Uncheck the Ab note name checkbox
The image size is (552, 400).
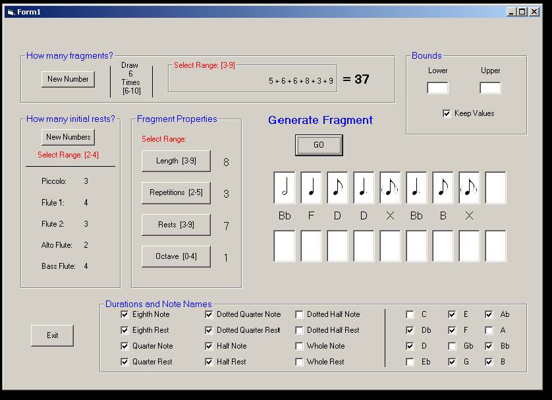tap(489, 314)
